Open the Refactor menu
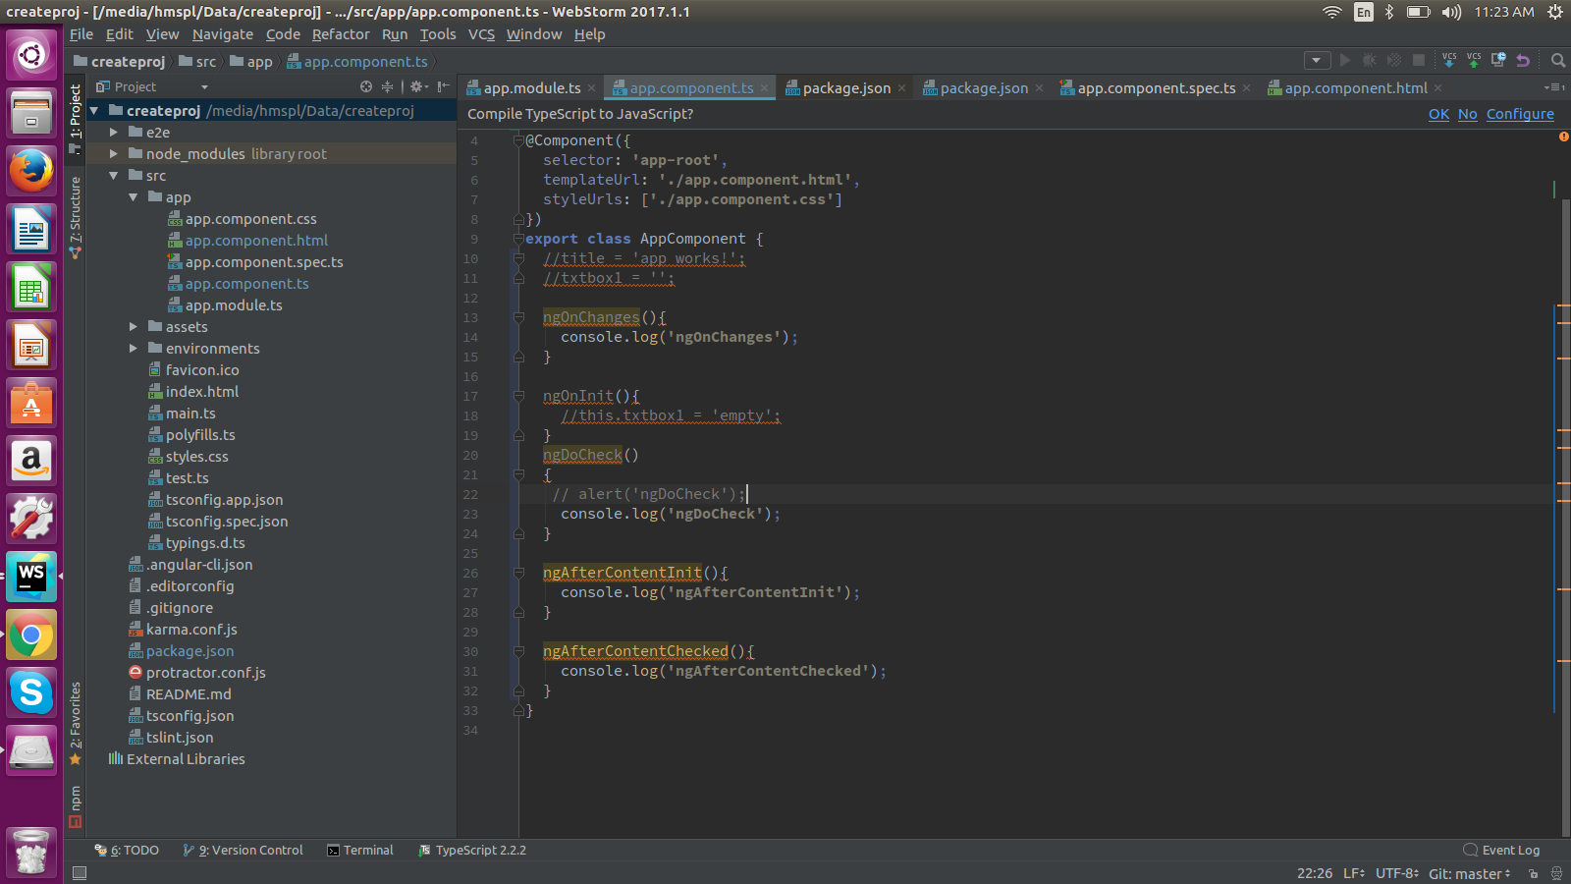The height and width of the screenshot is (884, 1571). click(x=341, y=34)
